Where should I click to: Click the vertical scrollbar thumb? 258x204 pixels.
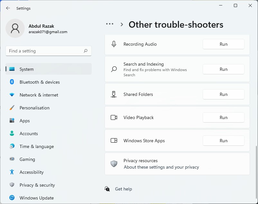[256, 172]
